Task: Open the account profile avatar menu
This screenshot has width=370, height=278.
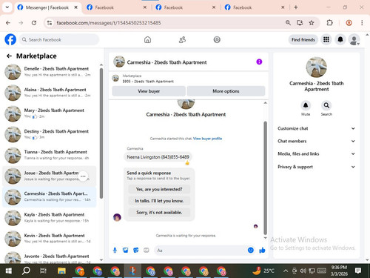Action: 354,39
